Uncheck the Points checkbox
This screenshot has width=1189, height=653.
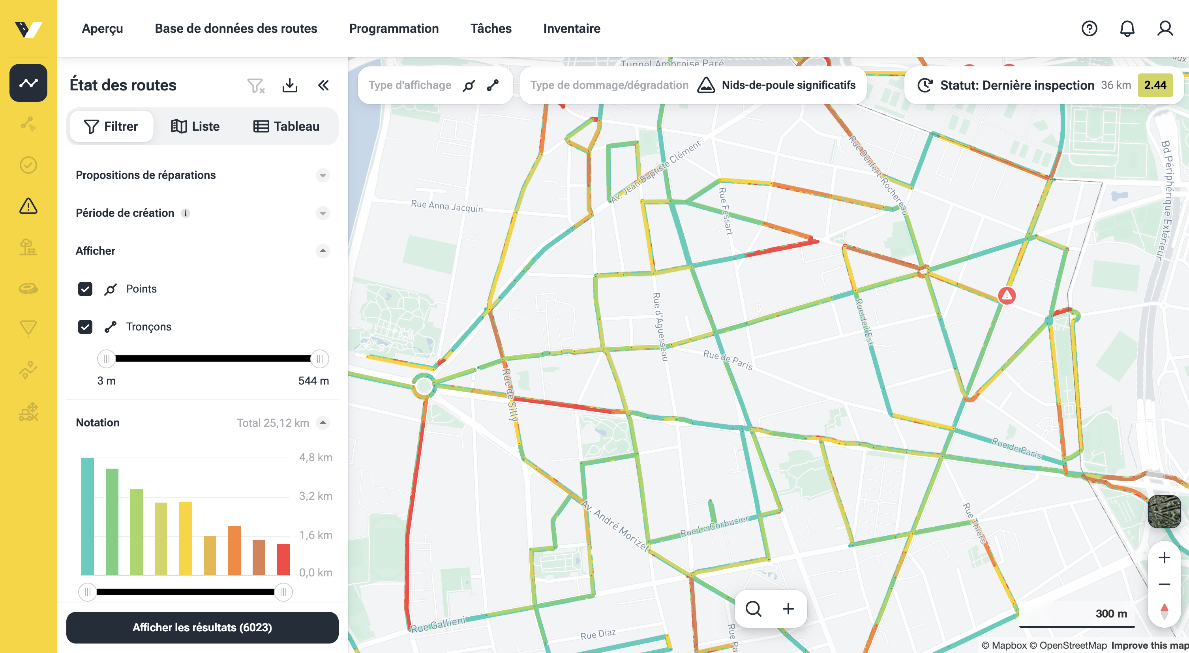85,289
